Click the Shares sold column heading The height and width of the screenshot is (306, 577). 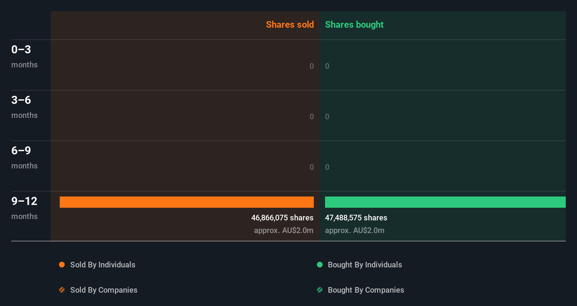[x=290, y=25]
